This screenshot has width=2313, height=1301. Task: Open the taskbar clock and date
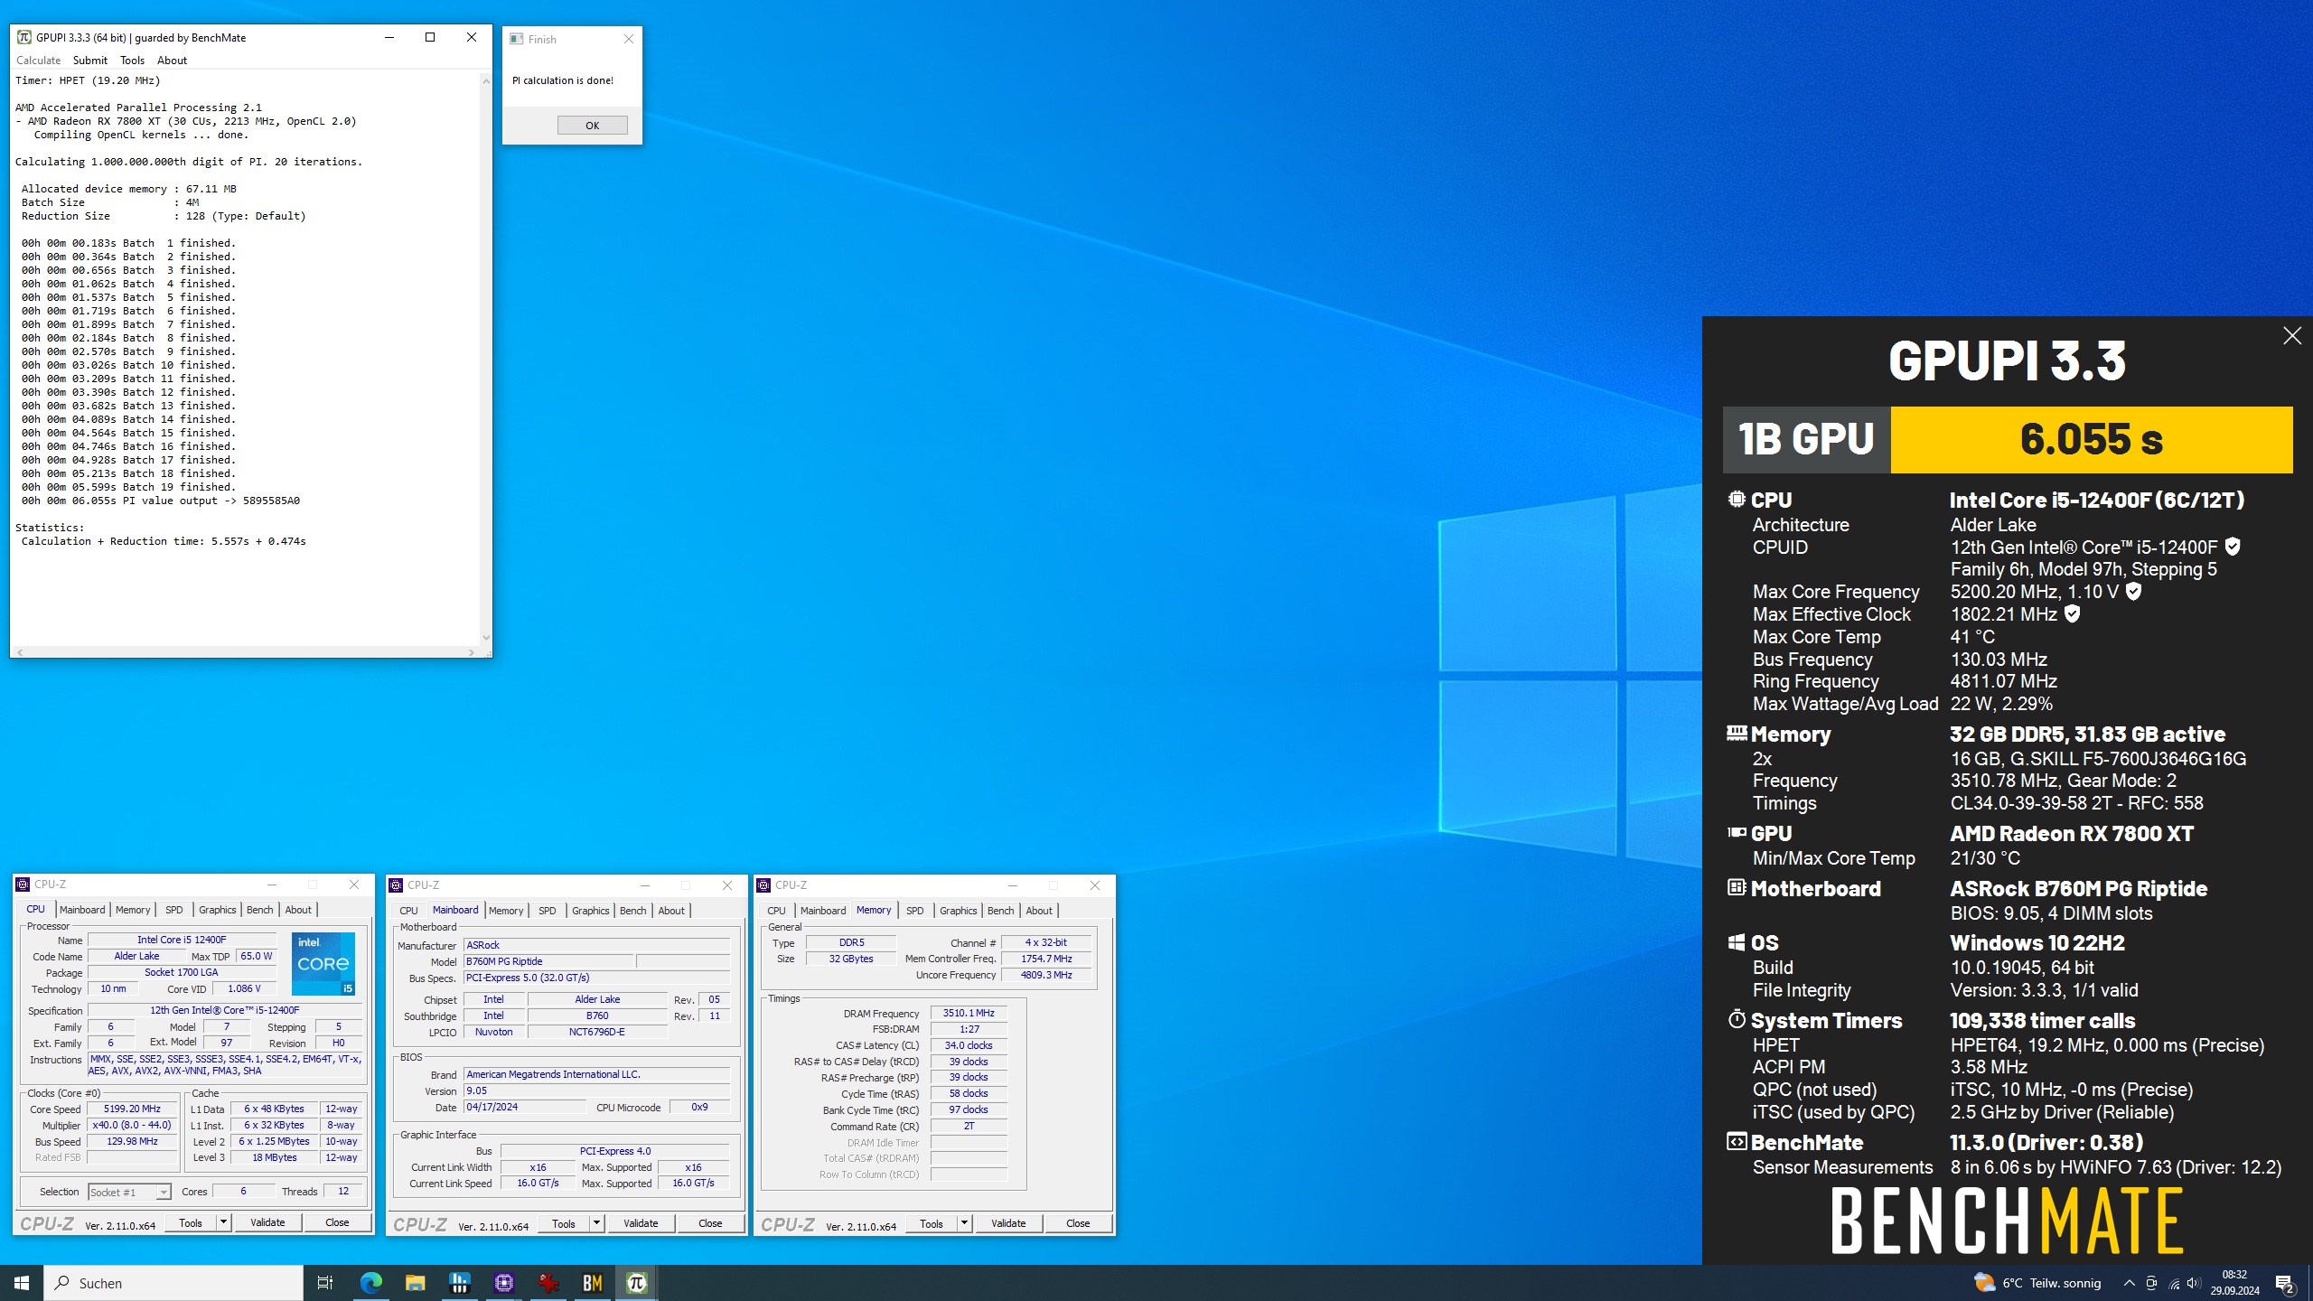point(2234,1283)
